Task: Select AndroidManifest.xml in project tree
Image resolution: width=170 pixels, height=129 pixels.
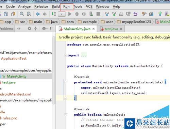Action: [x=15, y=94]
